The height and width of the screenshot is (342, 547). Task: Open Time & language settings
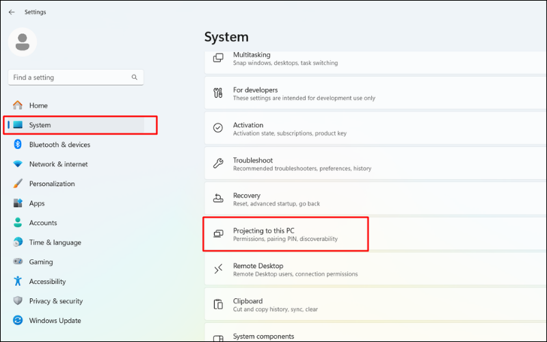pos(55,242)
